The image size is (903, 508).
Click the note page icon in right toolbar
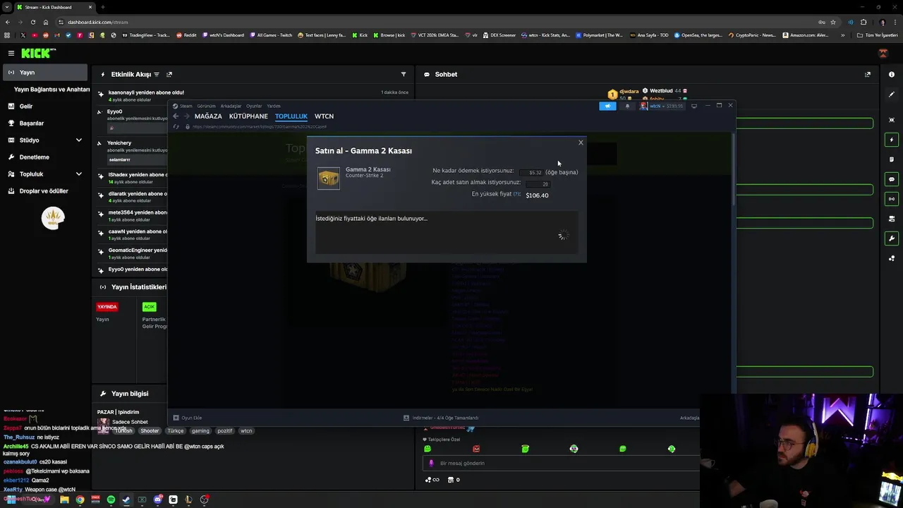pos(892,159)
